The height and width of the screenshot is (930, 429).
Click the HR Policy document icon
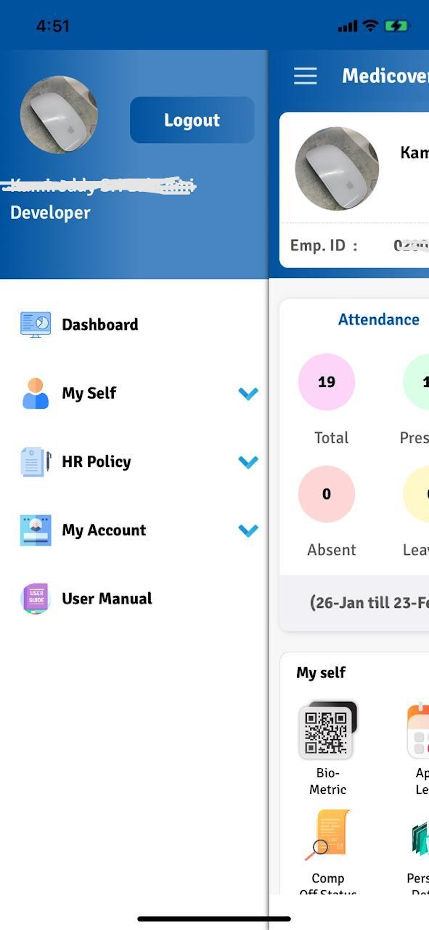pyautogui.click(x=36, y=462)
